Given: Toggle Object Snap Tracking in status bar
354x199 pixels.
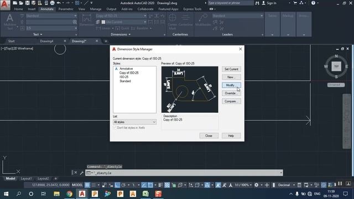Looking at the screenshot, I should (x=144, y=185).
